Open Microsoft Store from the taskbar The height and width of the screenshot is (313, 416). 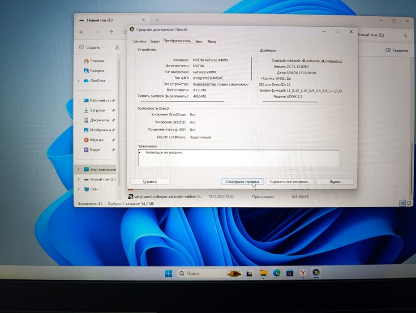point(290,273)
